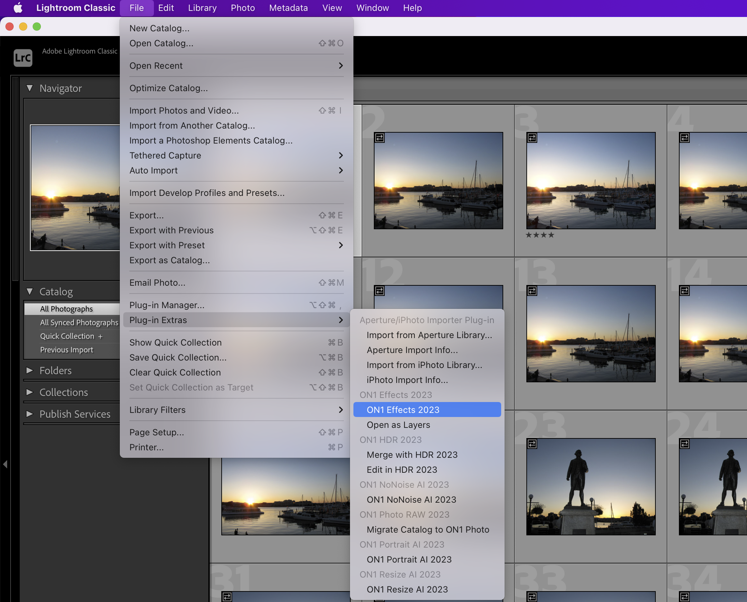Choose Export... from File menu
747x602 pixels.
(236, 215)
